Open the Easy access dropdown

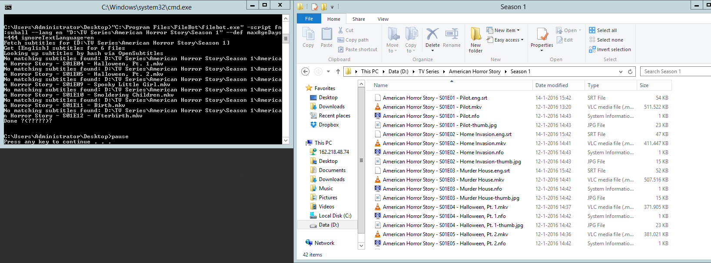coord(505,40)
